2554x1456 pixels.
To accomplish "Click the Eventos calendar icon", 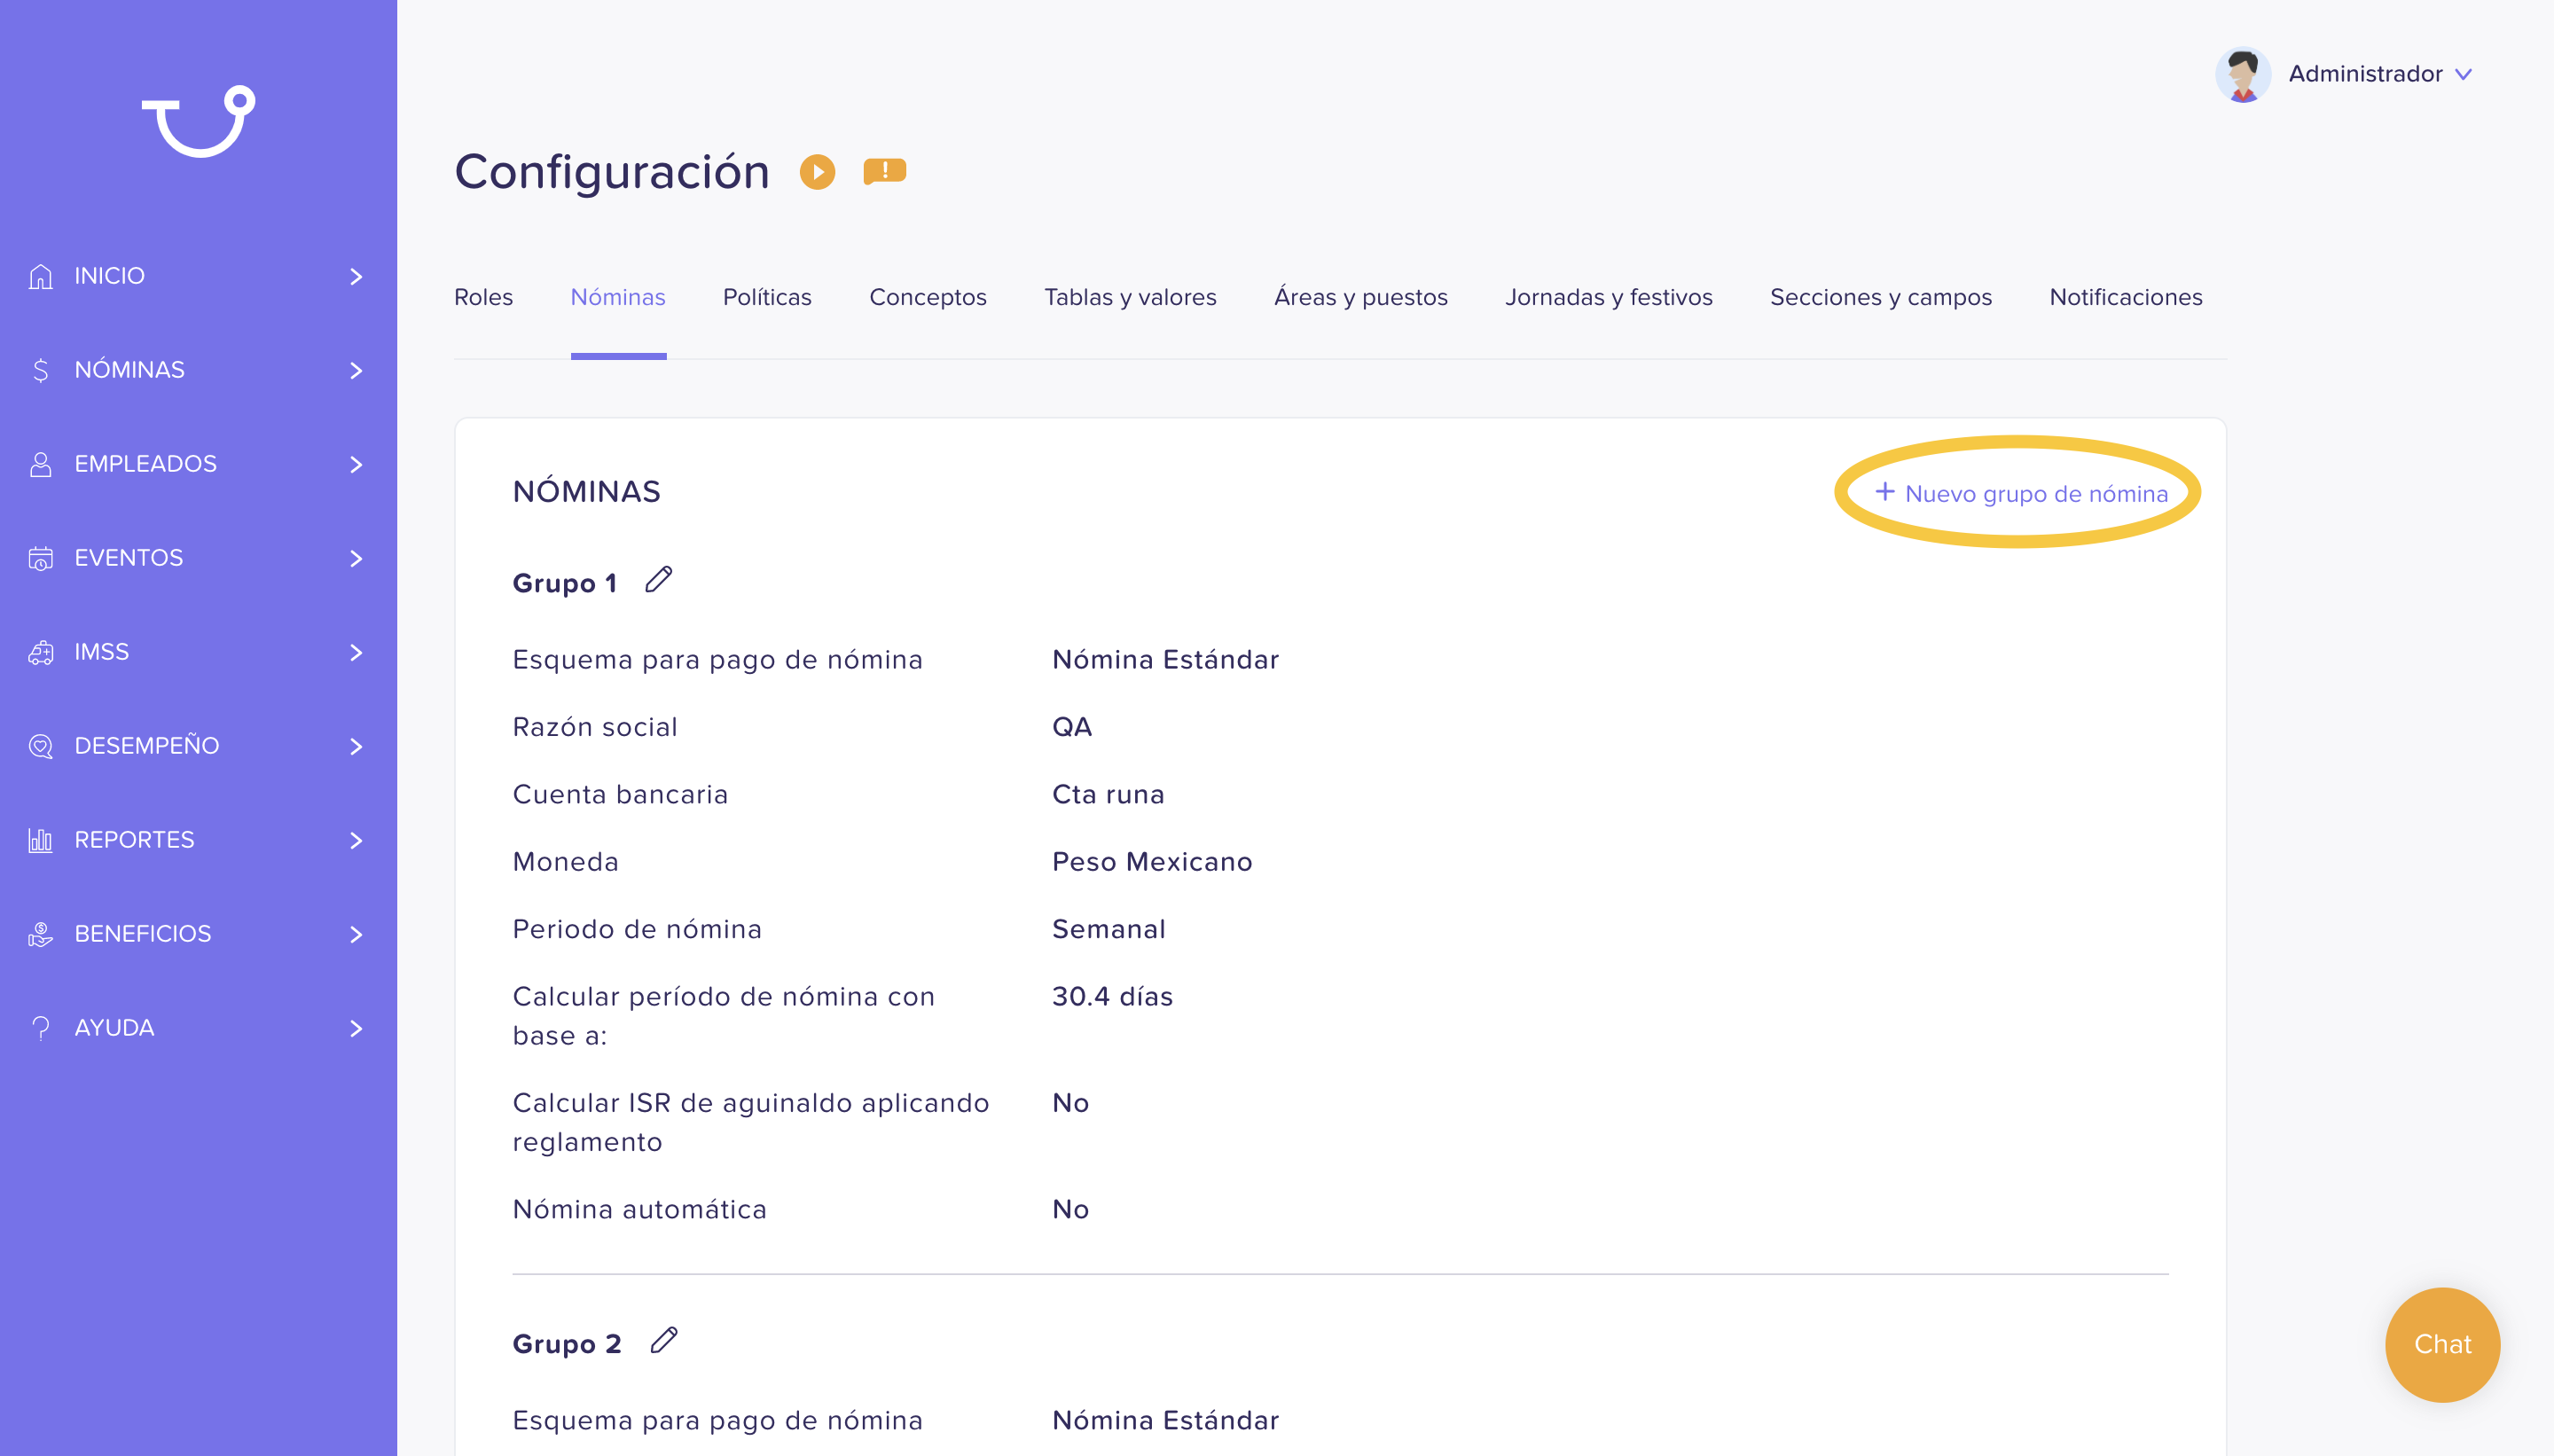I will [x=40, y=558].
